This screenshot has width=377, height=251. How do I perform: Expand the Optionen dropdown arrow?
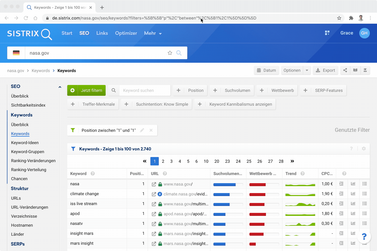pos(307,70)
